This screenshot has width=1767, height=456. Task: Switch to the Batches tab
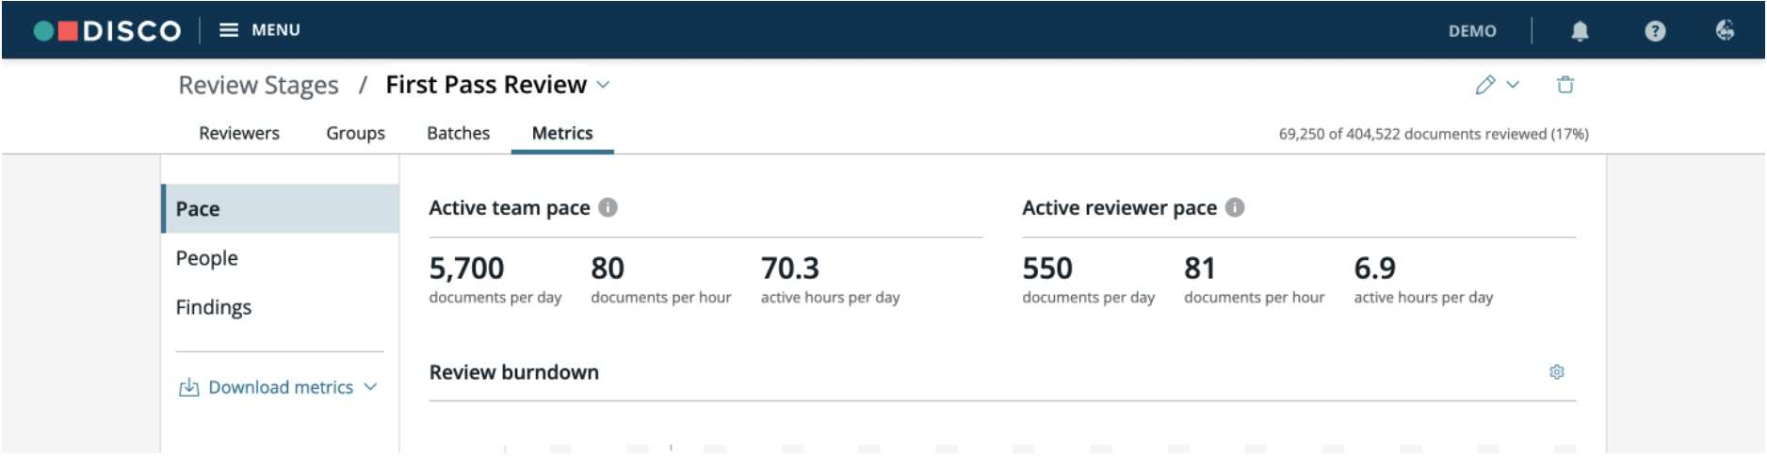[459, 134]
